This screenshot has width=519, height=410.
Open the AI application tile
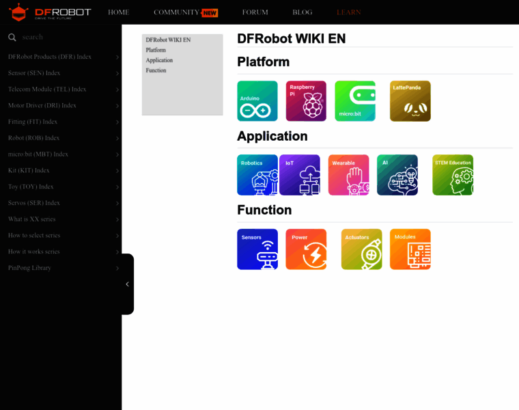pos(397,175)
